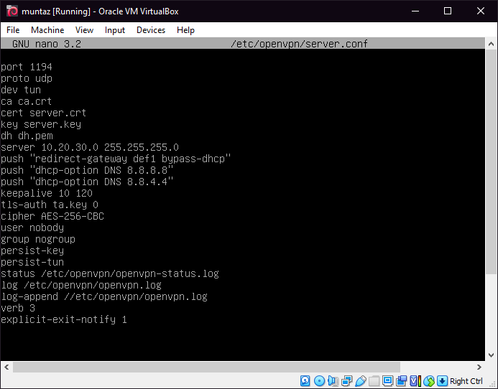
Task: Click the 'explicit-exit-notify 1' line
Action: point(64,319)
